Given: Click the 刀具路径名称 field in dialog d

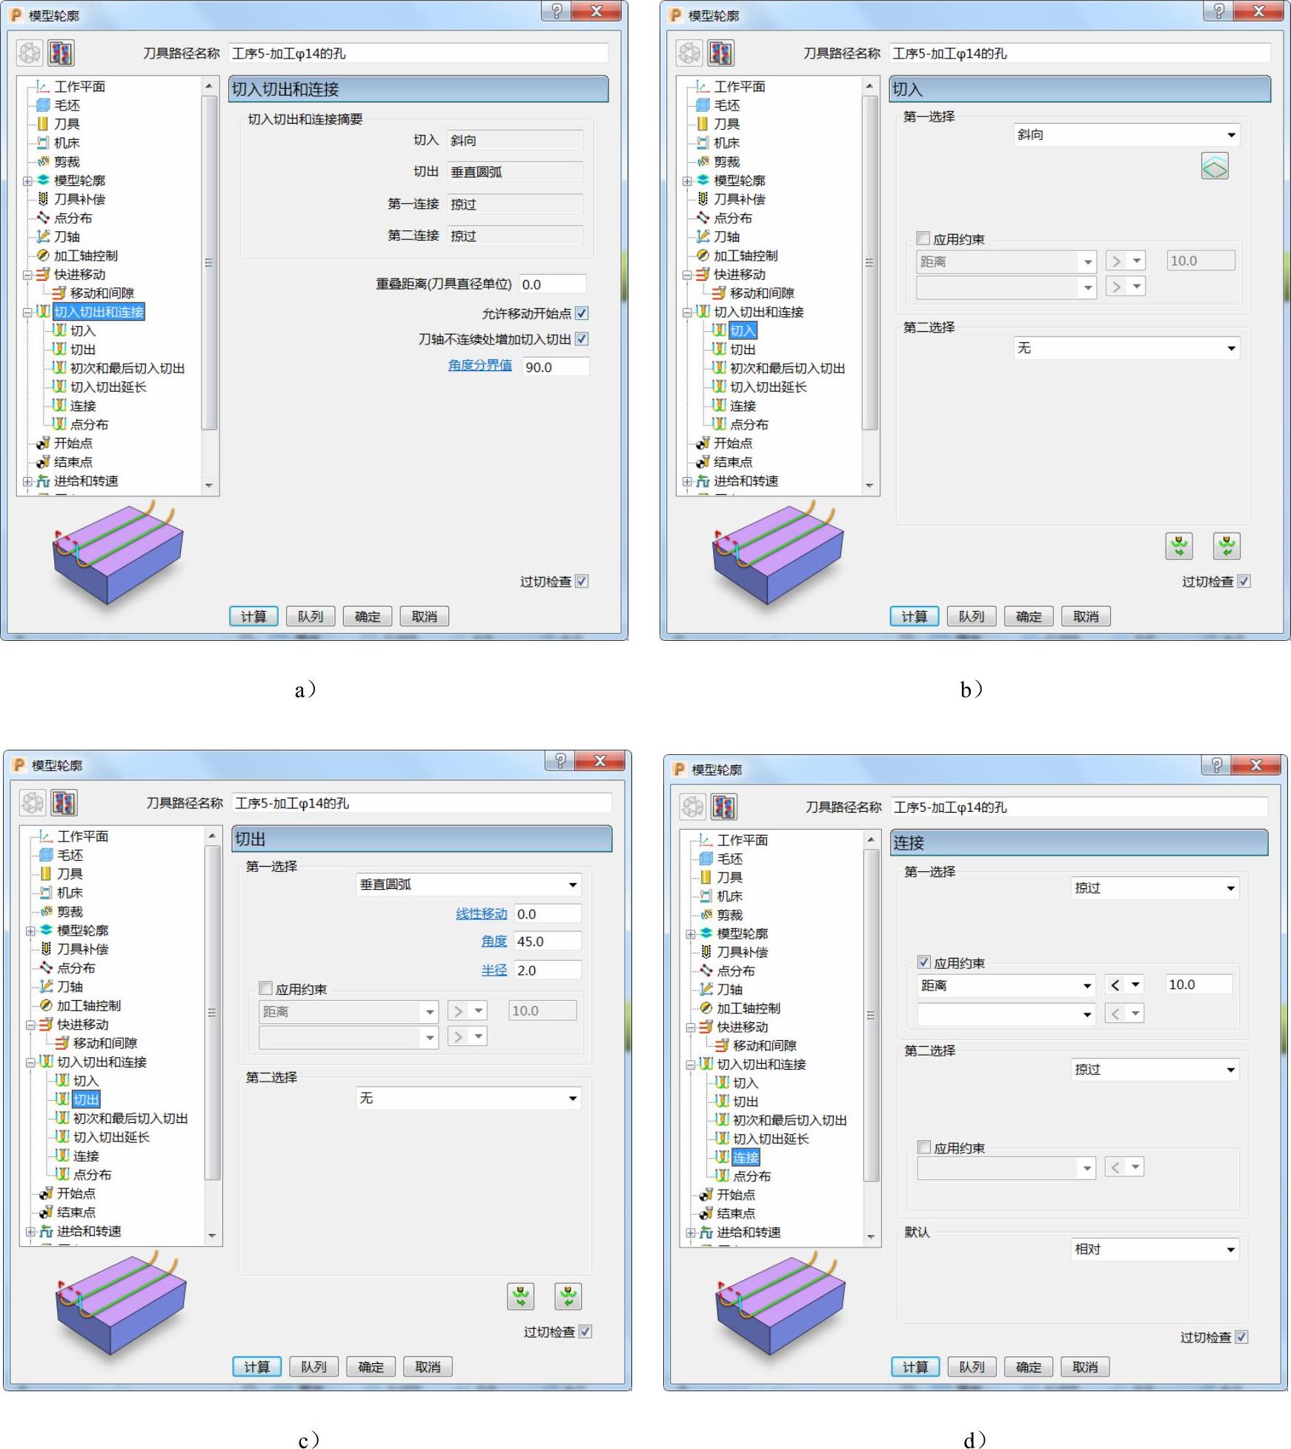Looking at the screenshot, I should tap(1080, 807).
